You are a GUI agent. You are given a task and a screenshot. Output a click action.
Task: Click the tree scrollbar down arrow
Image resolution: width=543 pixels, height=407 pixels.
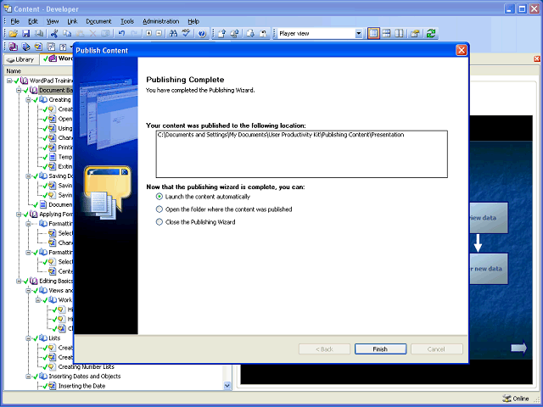click(227, 385)
